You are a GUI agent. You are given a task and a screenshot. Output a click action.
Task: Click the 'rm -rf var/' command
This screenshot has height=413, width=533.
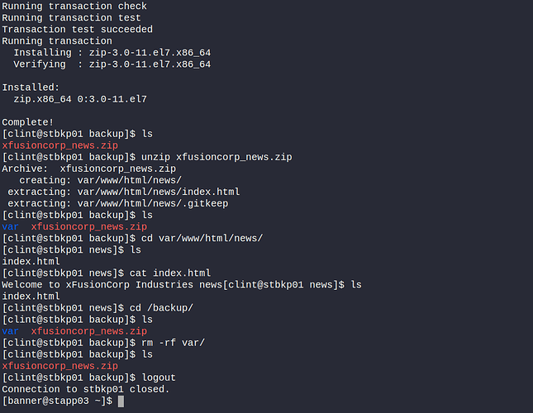tap(174, 342)
